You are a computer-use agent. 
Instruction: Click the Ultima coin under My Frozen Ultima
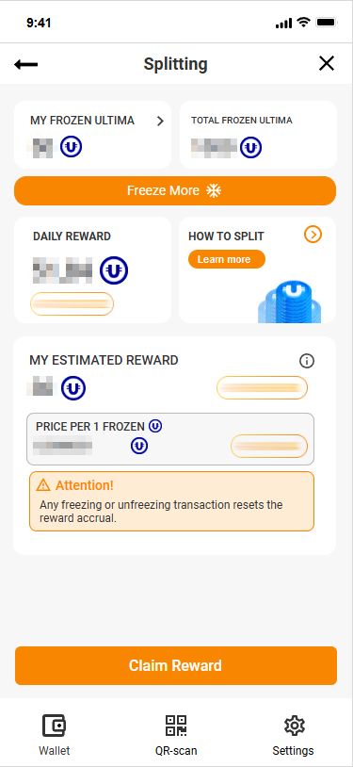pos(72,146)
